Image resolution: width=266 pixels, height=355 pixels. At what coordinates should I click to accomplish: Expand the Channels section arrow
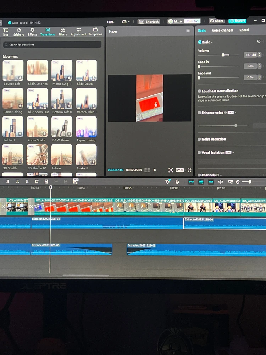pos(221,175)
